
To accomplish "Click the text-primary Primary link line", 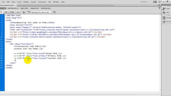I will 40,56.
